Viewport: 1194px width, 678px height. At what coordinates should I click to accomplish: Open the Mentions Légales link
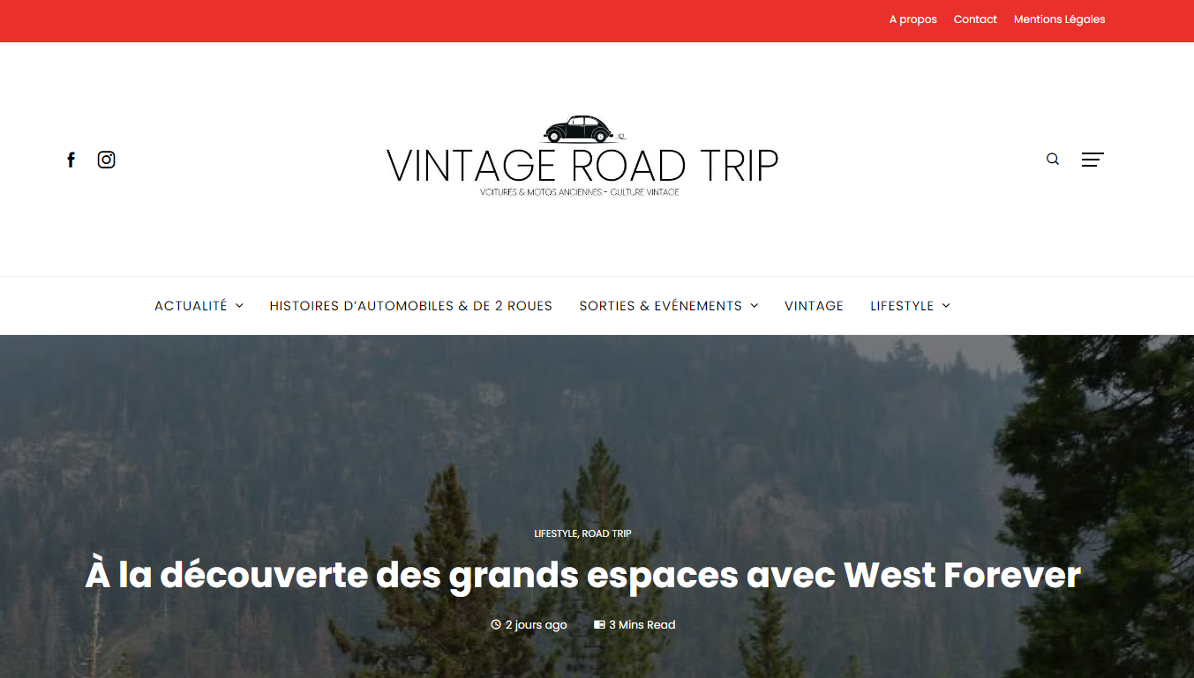[x=1060, y=19]
